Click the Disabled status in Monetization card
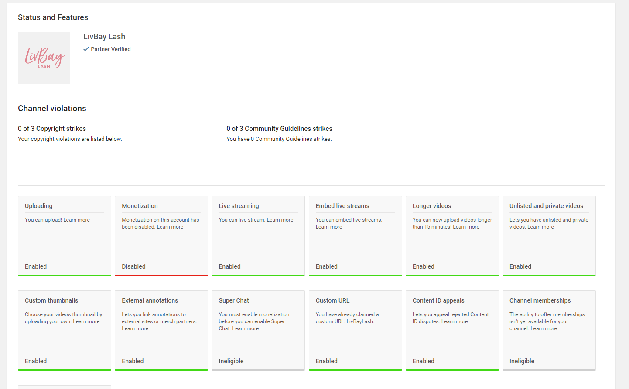 click(x=133, y=266)
